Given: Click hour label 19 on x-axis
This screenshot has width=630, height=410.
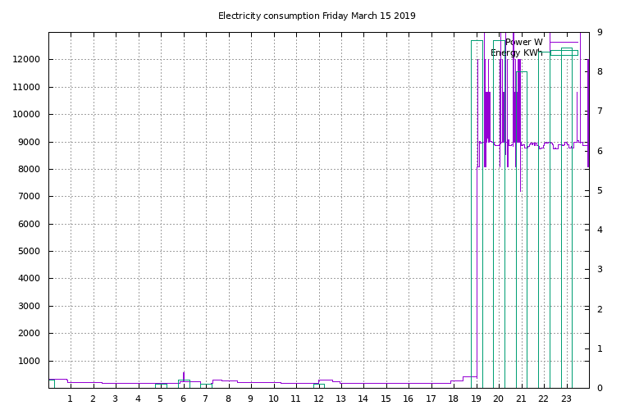Looking at the screenshot, I should pyautogui.click(x=476, y=399).
